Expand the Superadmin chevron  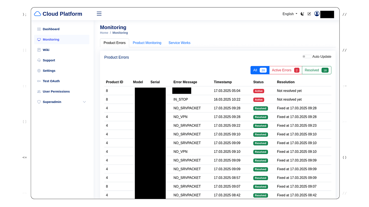(x=84, y=102)
